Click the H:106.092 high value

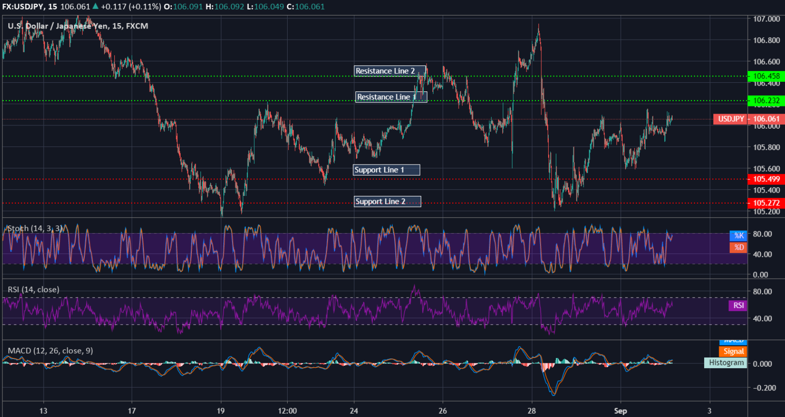225,7
